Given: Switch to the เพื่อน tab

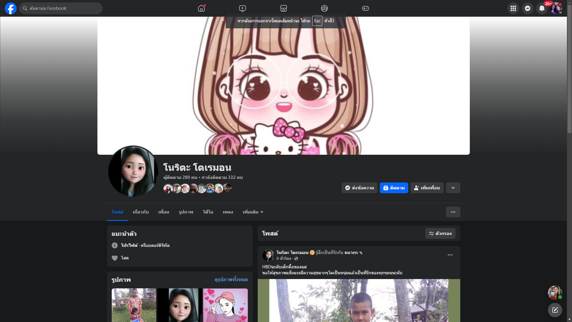Looking at the screenshot, I should tap(164, 212).
